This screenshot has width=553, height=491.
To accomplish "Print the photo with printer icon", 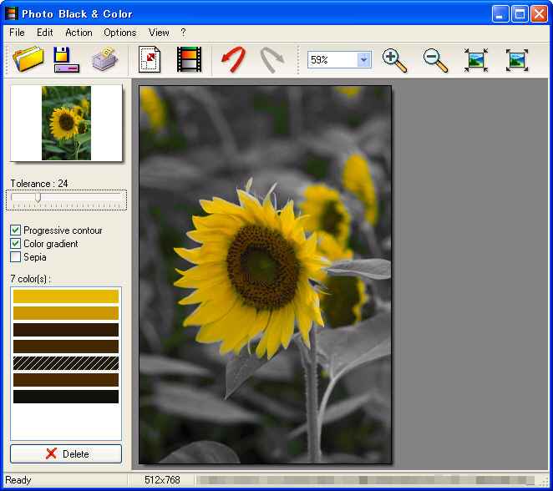I will click(104, 58).
